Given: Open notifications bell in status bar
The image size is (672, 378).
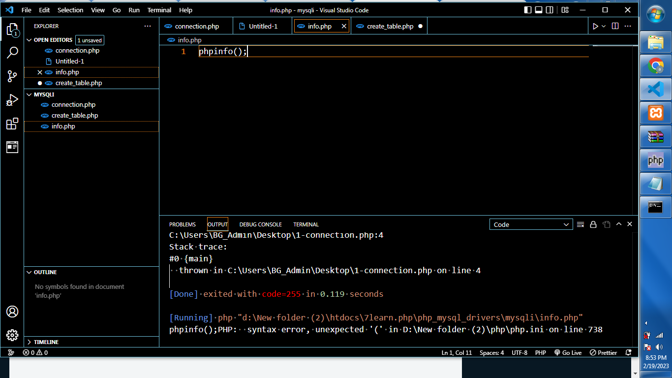Looking at the screenshot, I should click(628, 352).
